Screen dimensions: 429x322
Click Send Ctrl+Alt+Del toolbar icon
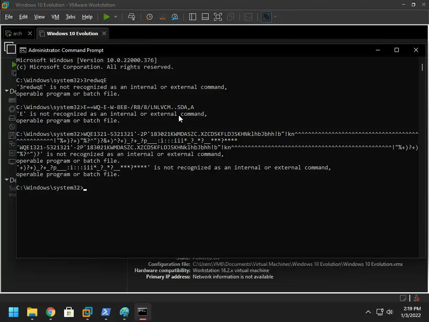click(x=132, y=17)
